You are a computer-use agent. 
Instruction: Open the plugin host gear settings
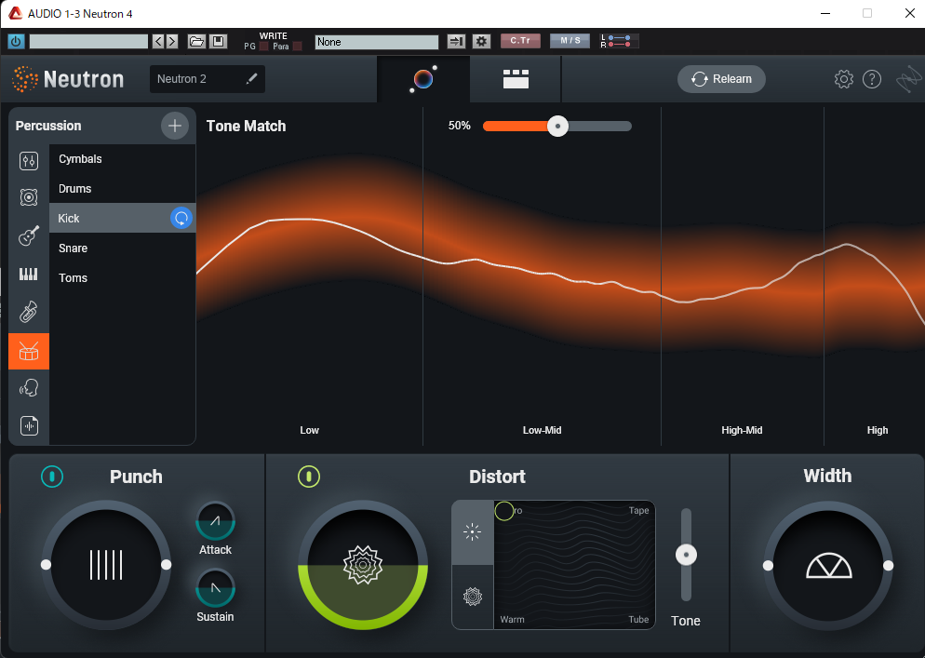[x=481, y=41]
